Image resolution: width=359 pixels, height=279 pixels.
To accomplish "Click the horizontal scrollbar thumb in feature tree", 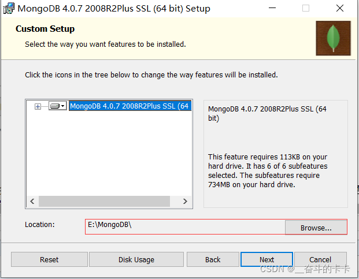I will (104, 202).
